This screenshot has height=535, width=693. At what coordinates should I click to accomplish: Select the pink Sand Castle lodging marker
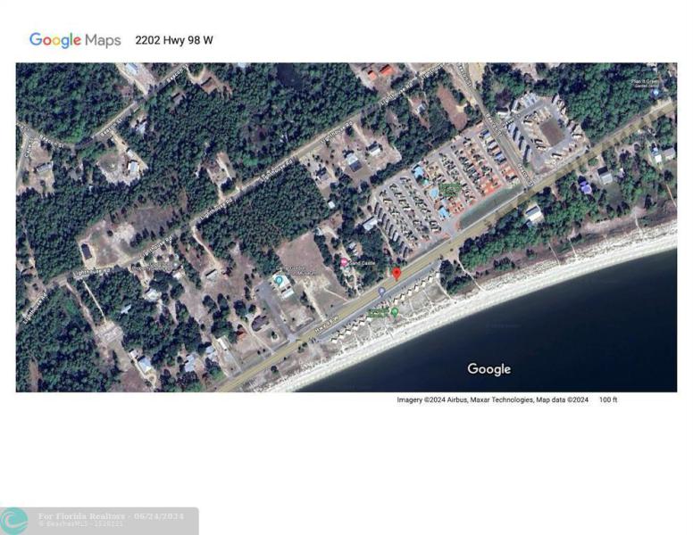tap(344, 262)
